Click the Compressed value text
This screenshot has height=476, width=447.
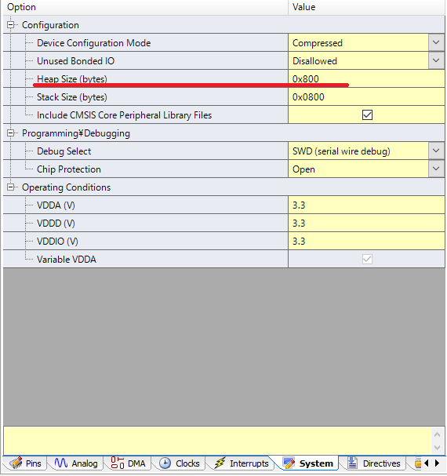[x=318, y=43]
